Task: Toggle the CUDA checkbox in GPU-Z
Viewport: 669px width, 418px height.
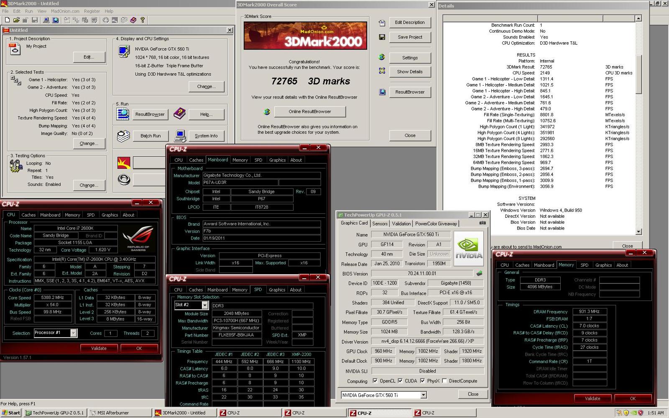Action: click(x=400, y=381)
